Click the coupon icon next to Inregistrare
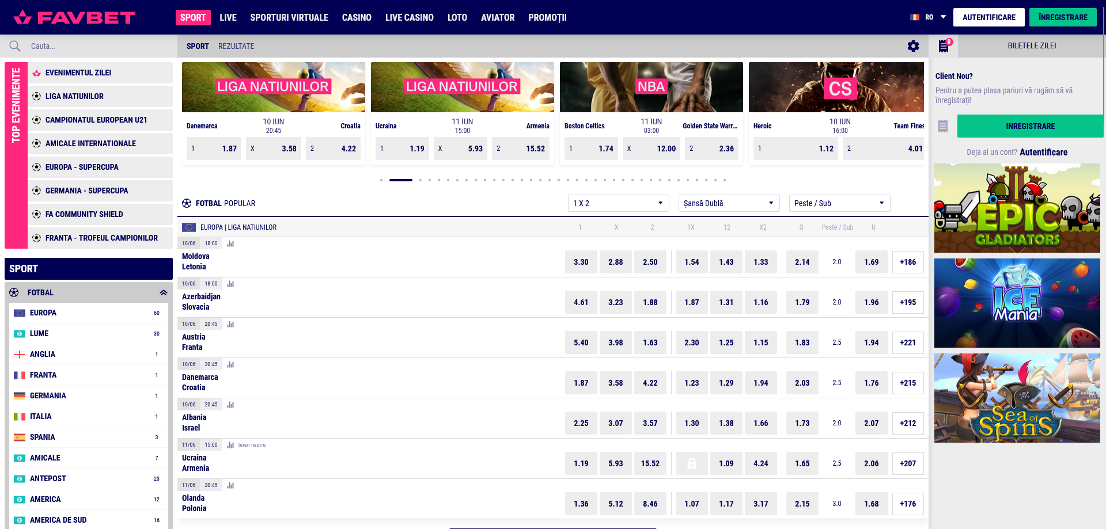This screenshot has width=1106, height=529. (943, 126)
